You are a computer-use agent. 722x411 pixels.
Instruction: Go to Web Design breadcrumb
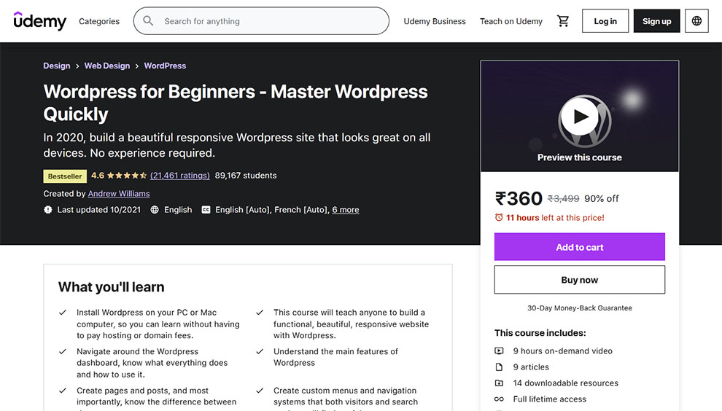(106, 66)
